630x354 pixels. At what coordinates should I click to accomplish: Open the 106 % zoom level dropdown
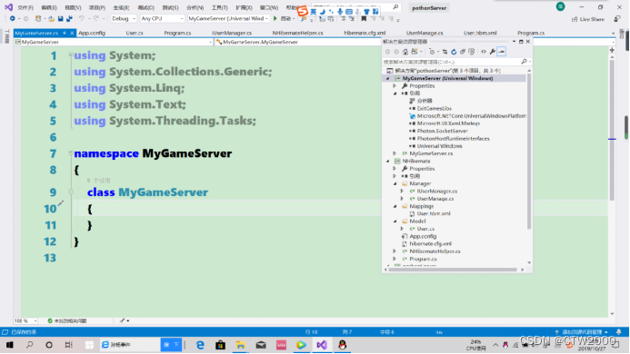[x=25, y=320]
